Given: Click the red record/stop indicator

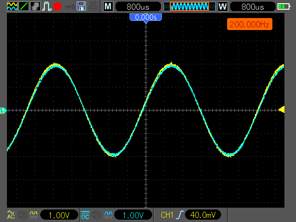Looking at the screenshot, I should tap(58, 6).
